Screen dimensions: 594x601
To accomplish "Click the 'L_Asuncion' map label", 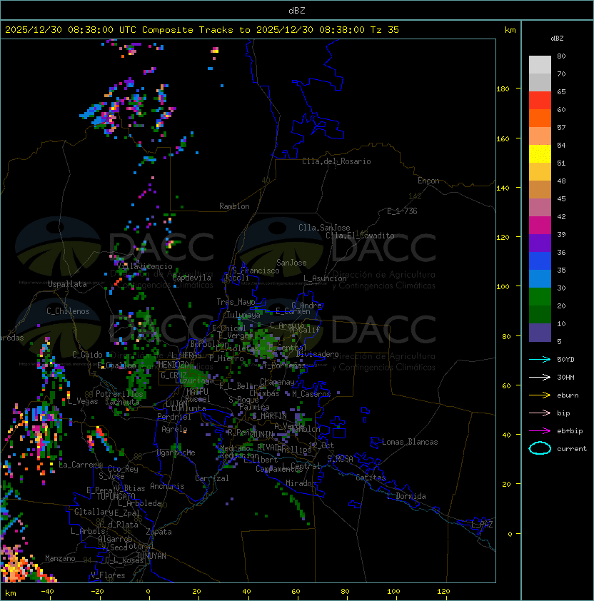I will coord(325,278).
